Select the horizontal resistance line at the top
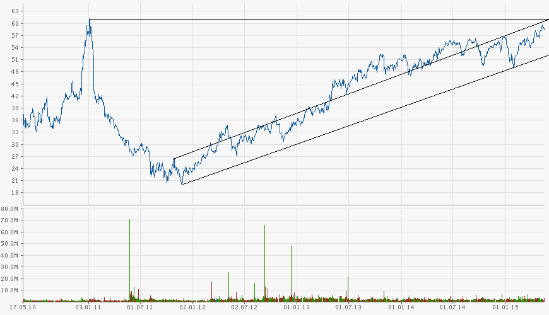The width and height of the screenshot is (549, 315). coord(316,20)
